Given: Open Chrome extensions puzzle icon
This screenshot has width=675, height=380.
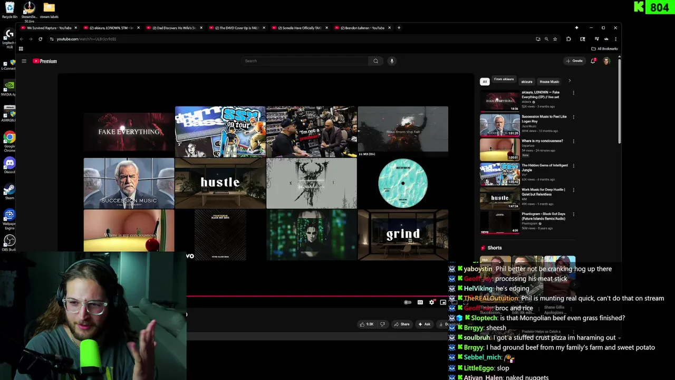Looking at the screenshot, I should coord(568,39).
